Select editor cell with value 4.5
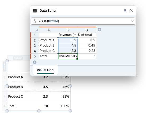Image resolution: width=146 pixels, height=113 pixels. click(x=68, y=45)
